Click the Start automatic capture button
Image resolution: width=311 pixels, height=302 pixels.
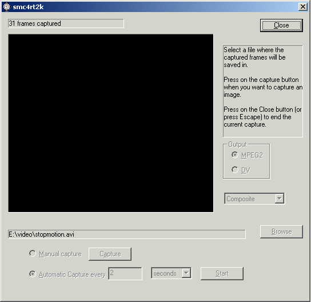pyautogui.click(x=222, y=273)
